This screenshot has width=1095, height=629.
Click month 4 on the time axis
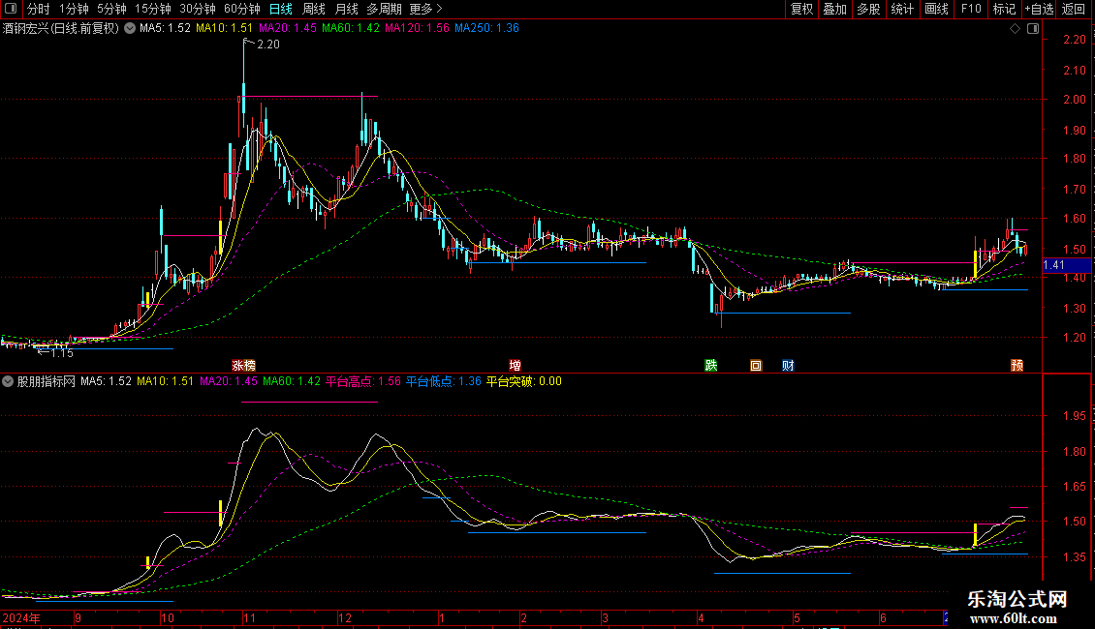[701, 617]
